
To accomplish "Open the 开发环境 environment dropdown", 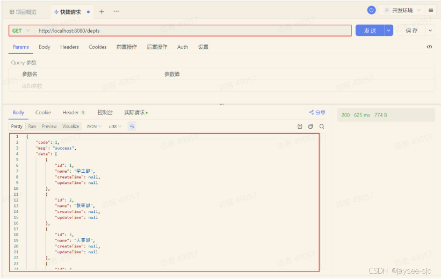I will pyautogui.click(x=402, y=10).
